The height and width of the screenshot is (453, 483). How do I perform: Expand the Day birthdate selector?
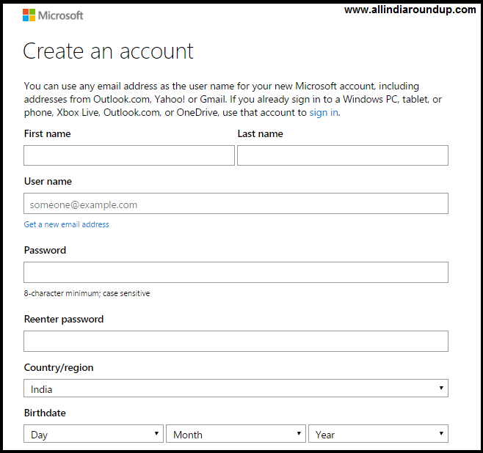93,434
